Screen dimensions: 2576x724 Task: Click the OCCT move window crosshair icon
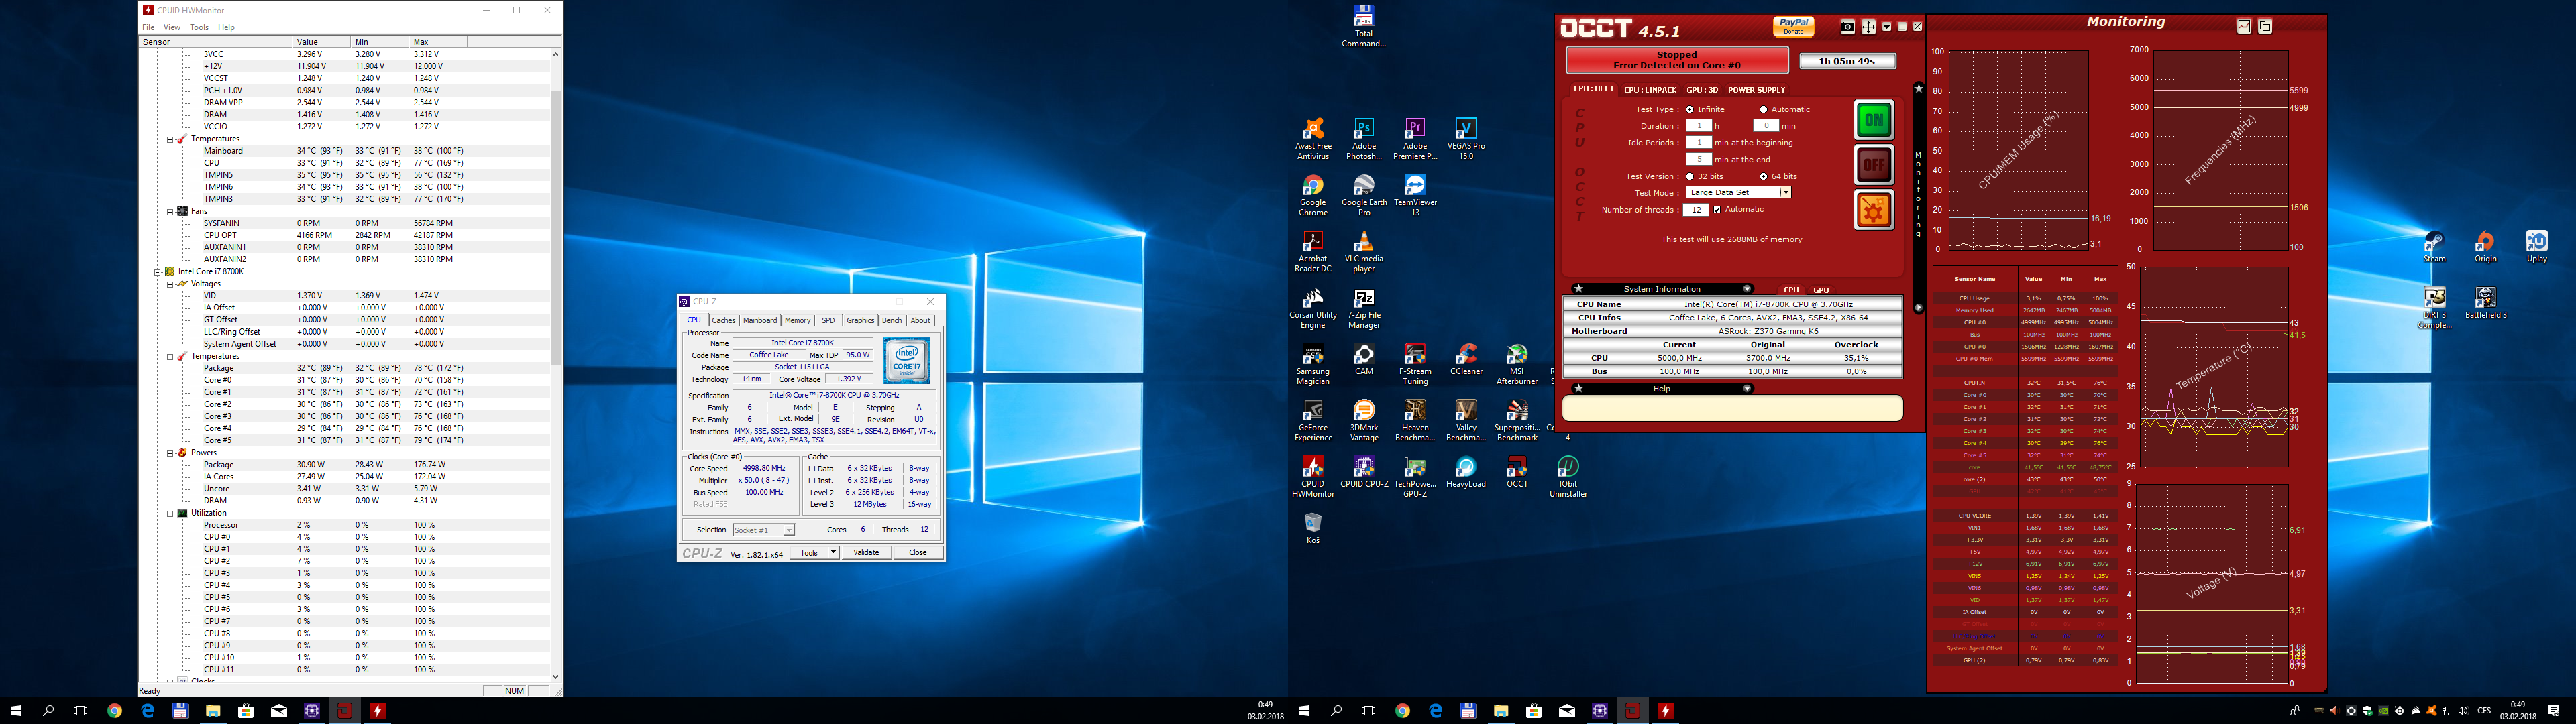1868,27
